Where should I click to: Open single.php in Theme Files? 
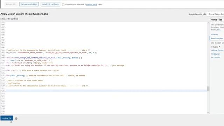pos(215,54)
